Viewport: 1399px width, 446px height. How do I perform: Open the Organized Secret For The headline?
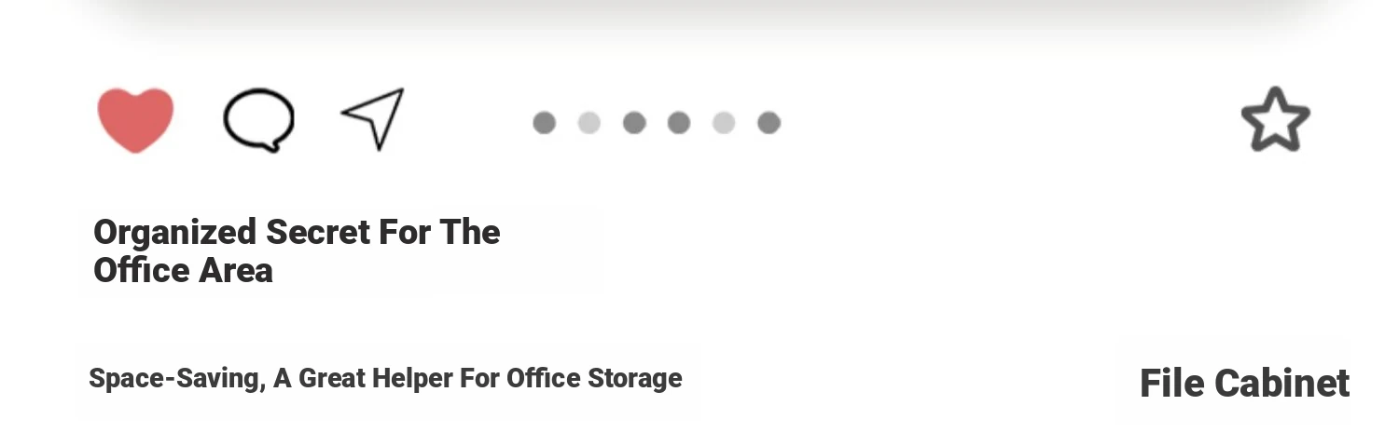[x=297, y=233]
